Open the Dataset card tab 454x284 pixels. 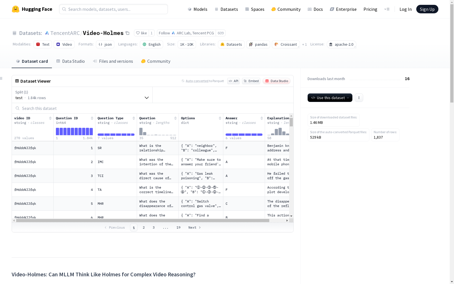(x=32, y=61)
